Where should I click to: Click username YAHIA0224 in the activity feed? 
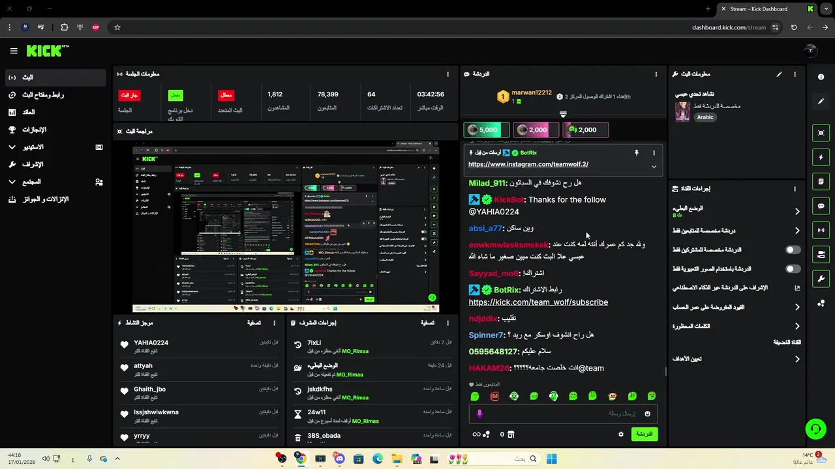(x=151, y=343)
